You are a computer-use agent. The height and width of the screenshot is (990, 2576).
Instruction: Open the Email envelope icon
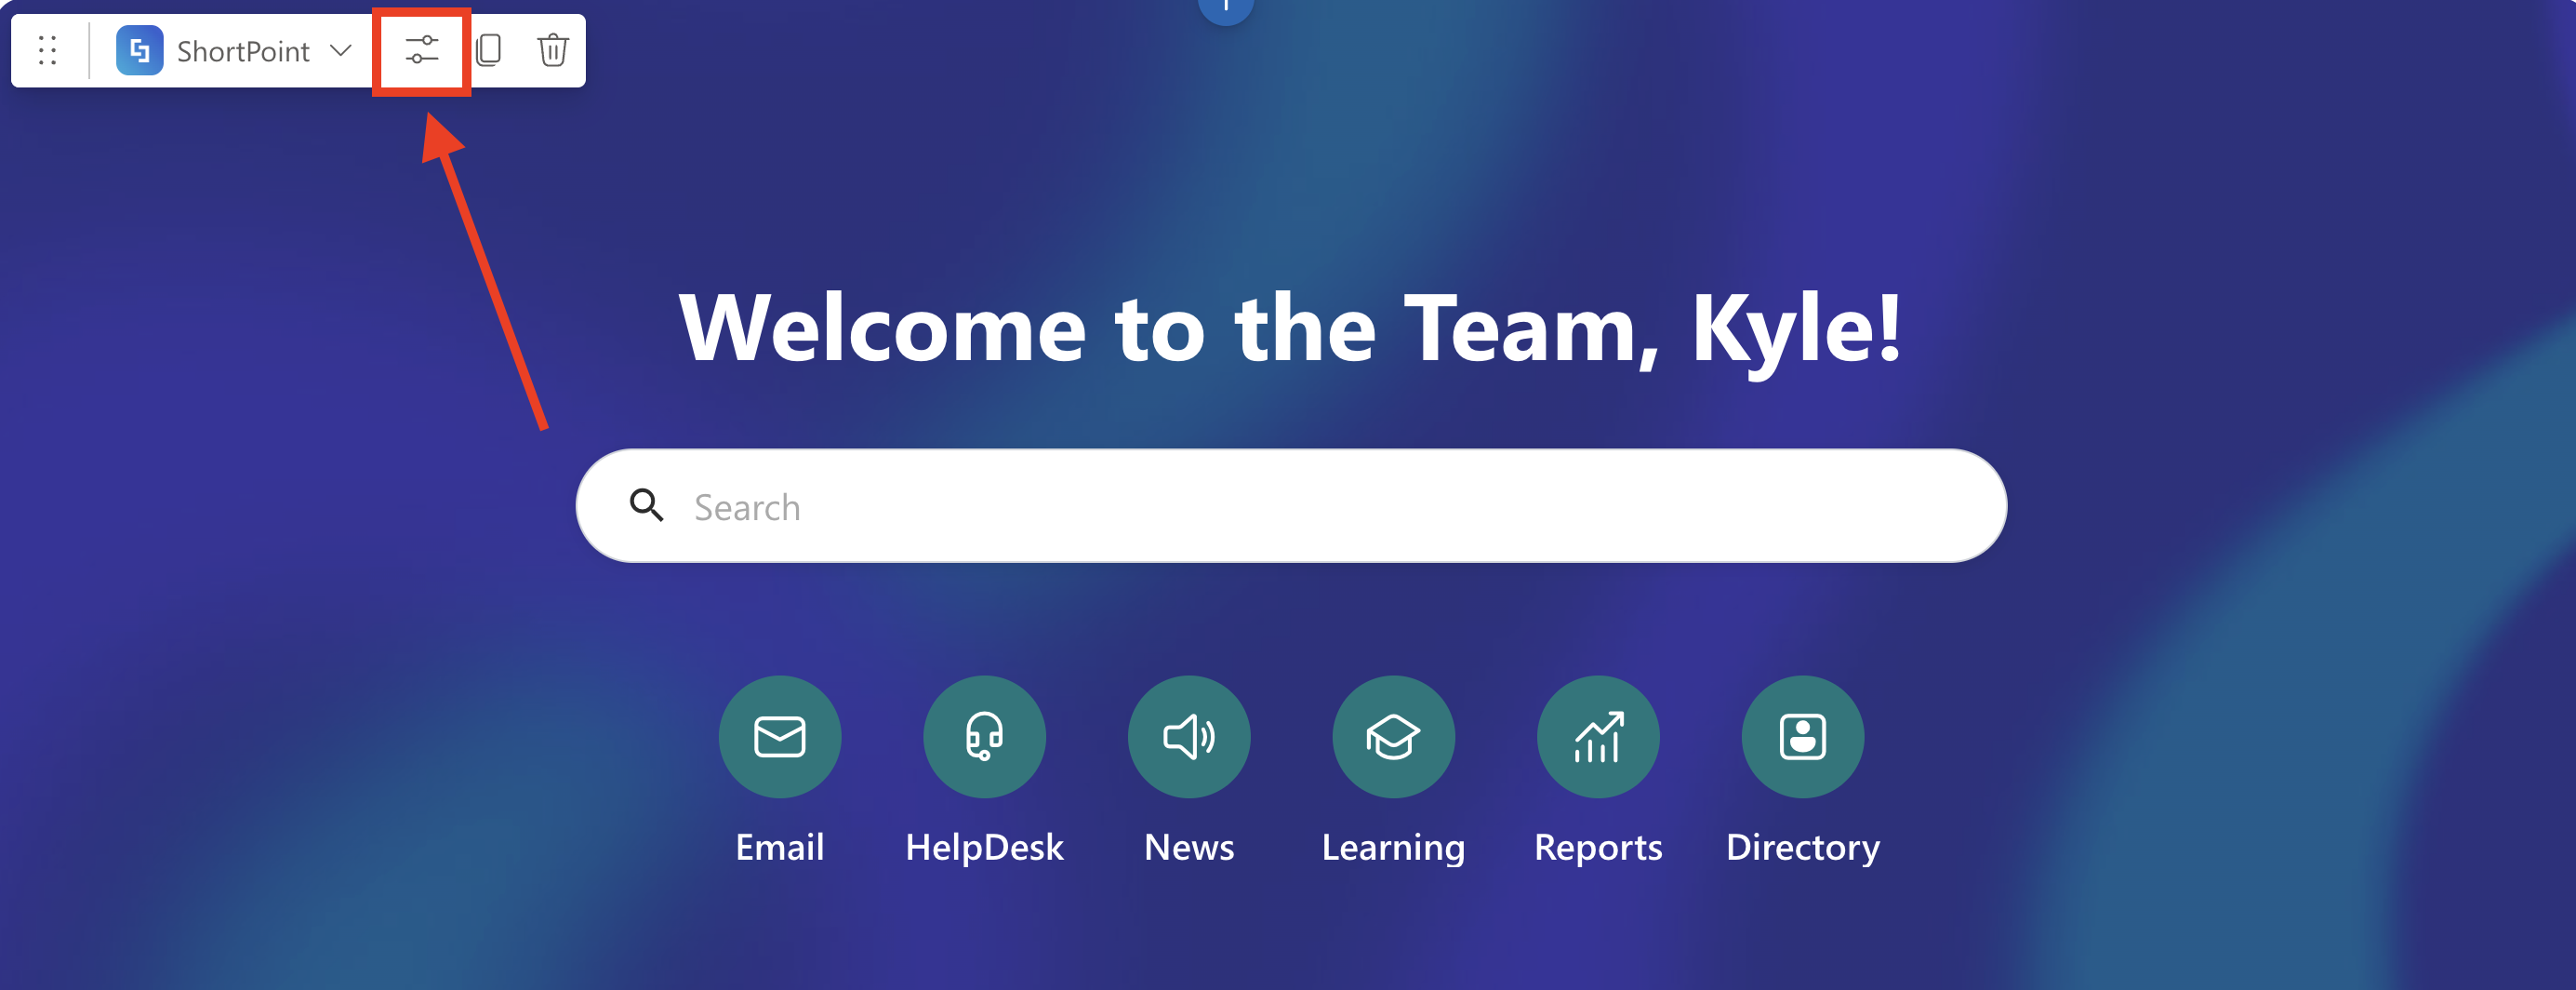click(x=780, y=737)
